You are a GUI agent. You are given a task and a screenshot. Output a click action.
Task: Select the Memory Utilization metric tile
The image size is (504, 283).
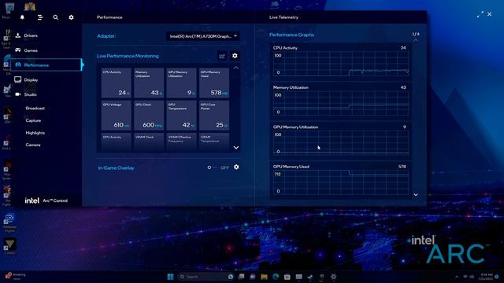149,83
